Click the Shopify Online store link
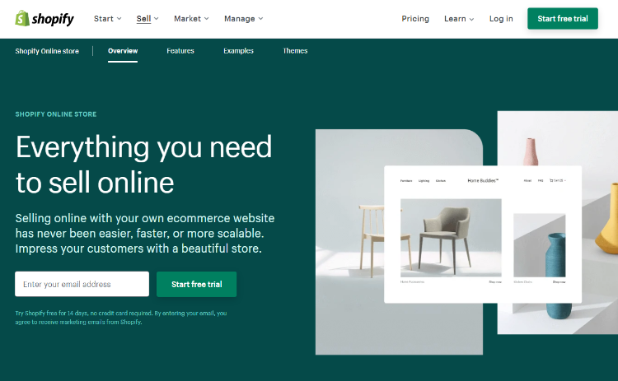The width and height of the screenshot is (618, 381). 47,51
